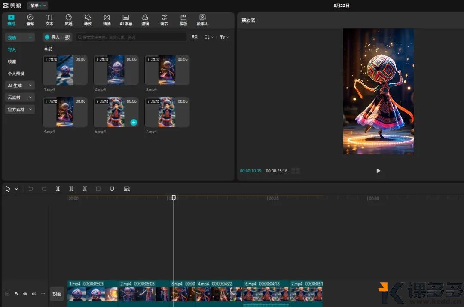Open the 特效 (Effects) panel
Screen dimensions: 464x307
point(88,20)
